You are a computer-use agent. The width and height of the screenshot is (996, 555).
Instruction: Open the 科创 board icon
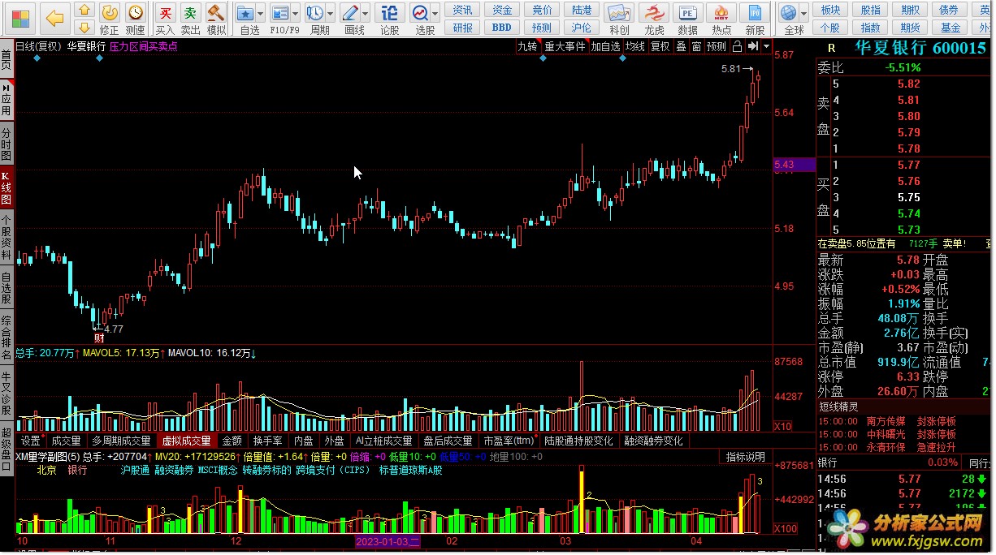619,19
